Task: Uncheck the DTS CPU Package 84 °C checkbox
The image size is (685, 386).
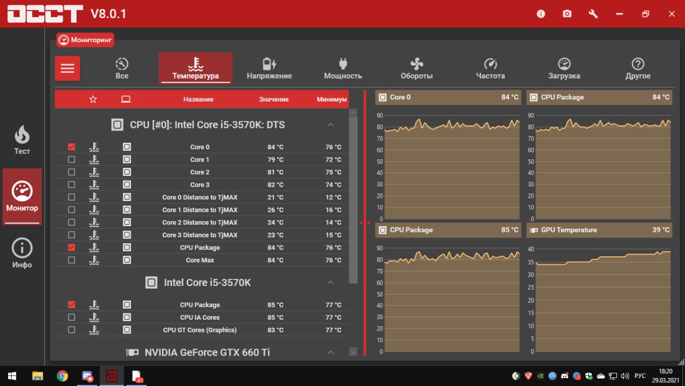Action: coord(72,248)
